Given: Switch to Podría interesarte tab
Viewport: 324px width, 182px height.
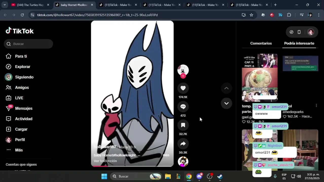Looking at the screenshot, I should point(299,43).
